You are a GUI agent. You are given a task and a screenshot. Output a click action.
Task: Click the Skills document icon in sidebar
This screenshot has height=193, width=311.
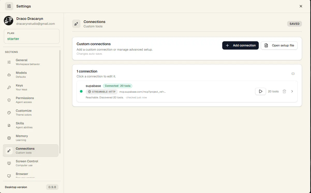(9, 125)
